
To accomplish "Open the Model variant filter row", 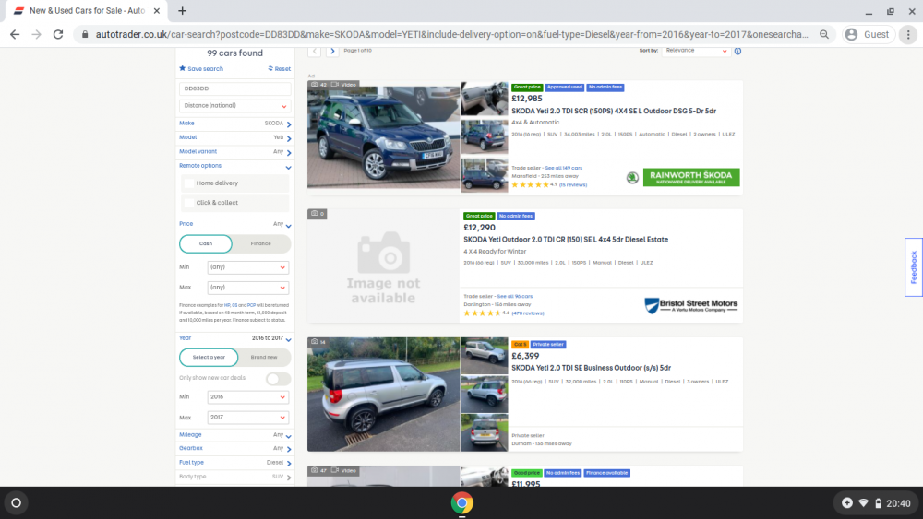I will (234, 152).
